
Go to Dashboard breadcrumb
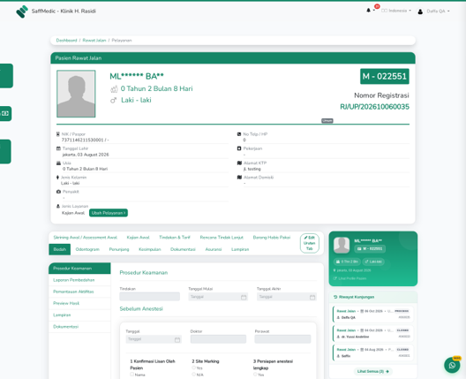click(66, 41)
